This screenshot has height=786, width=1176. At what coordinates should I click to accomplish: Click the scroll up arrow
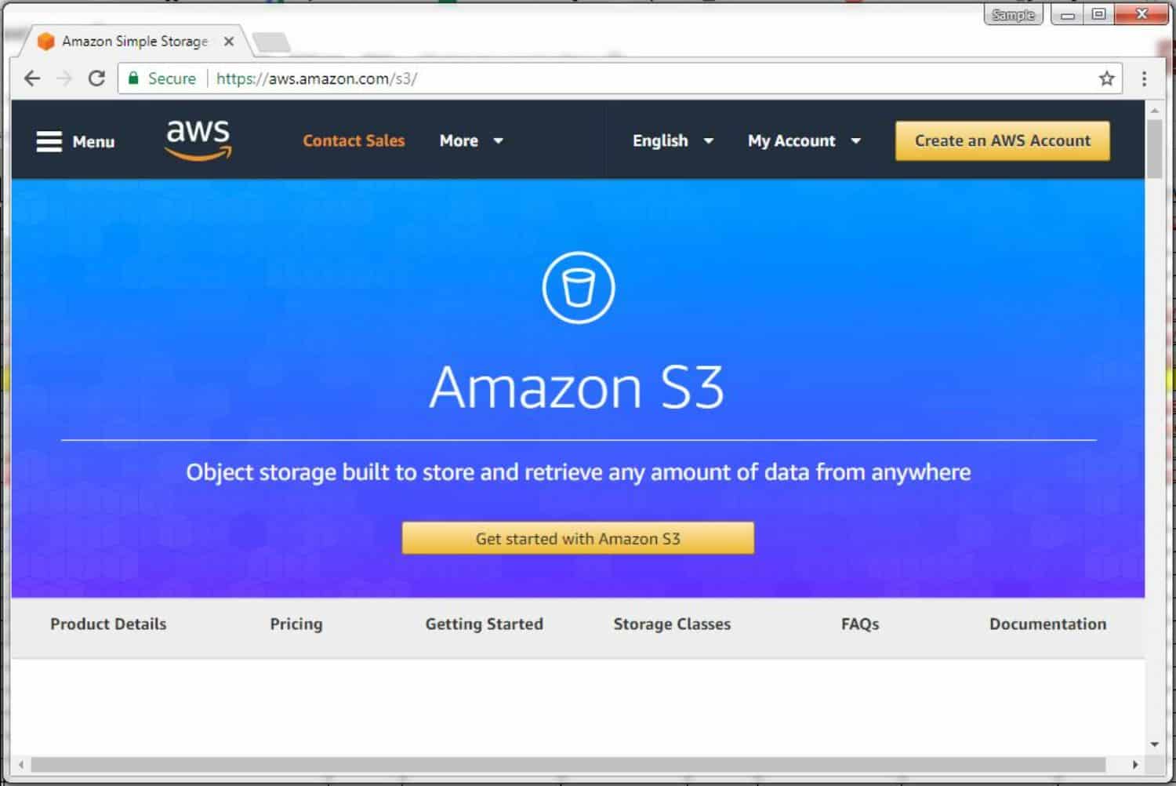(1154, 111)
